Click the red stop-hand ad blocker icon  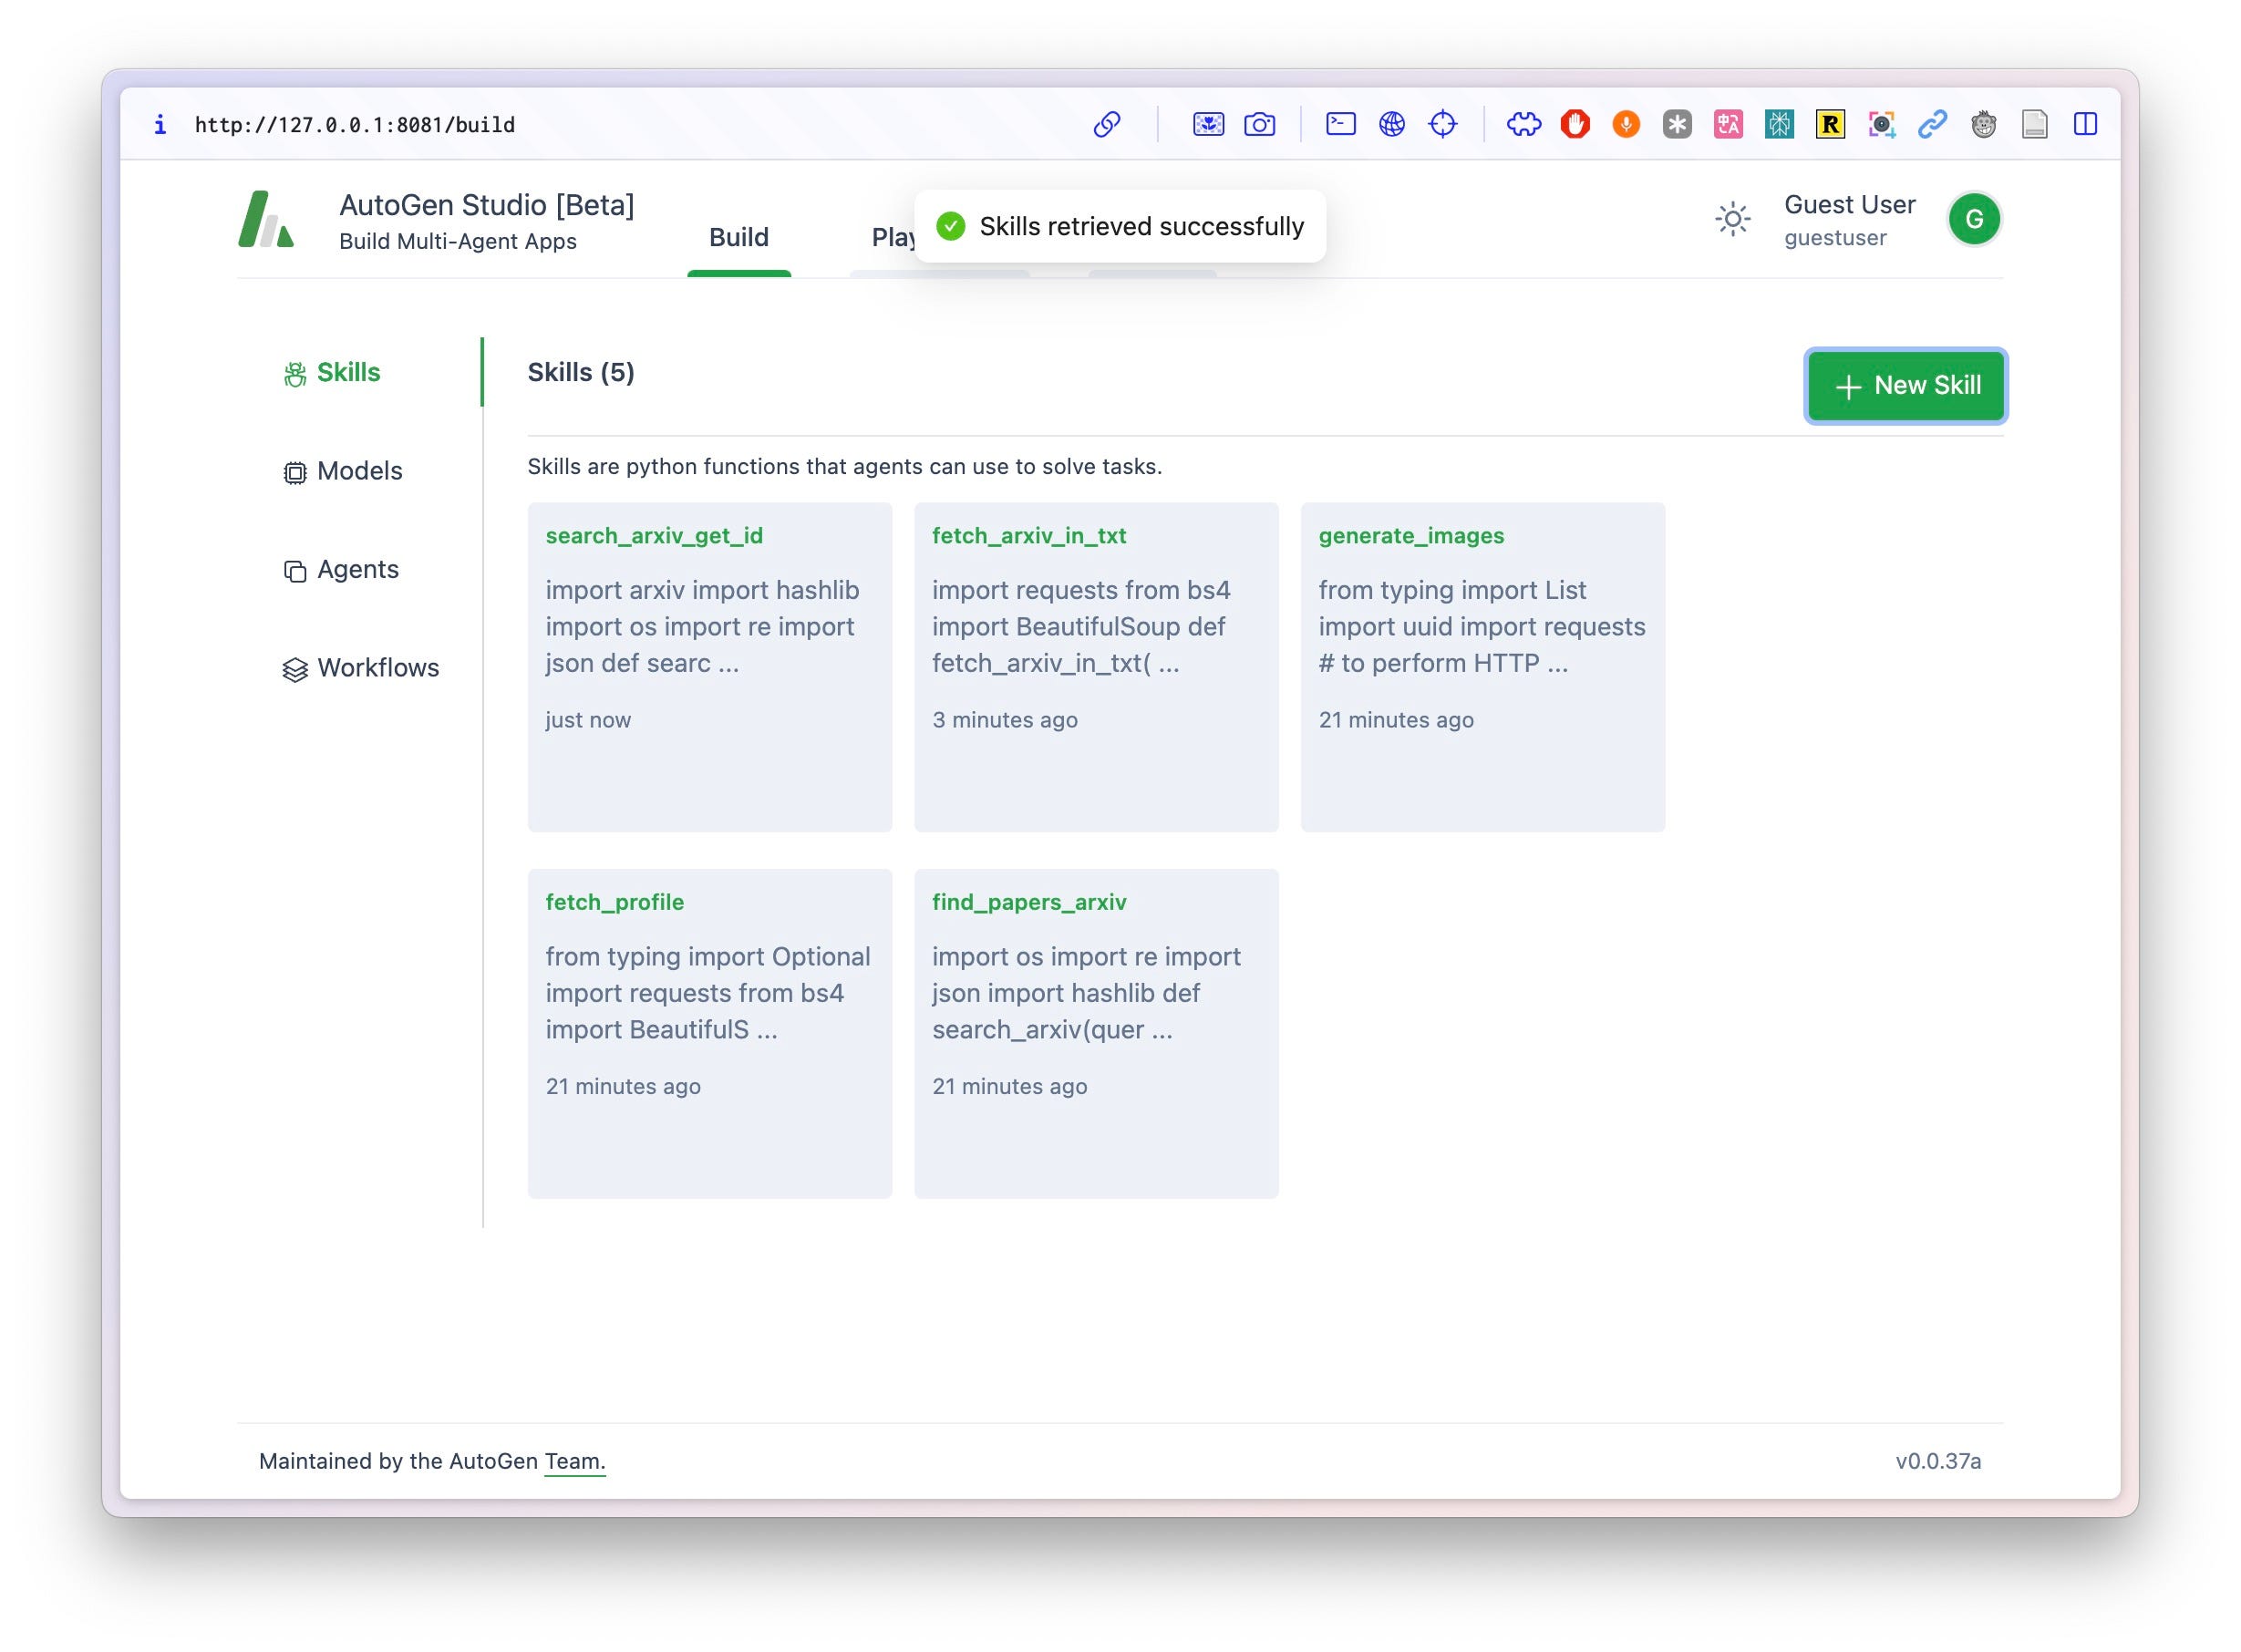point(1575,124)
